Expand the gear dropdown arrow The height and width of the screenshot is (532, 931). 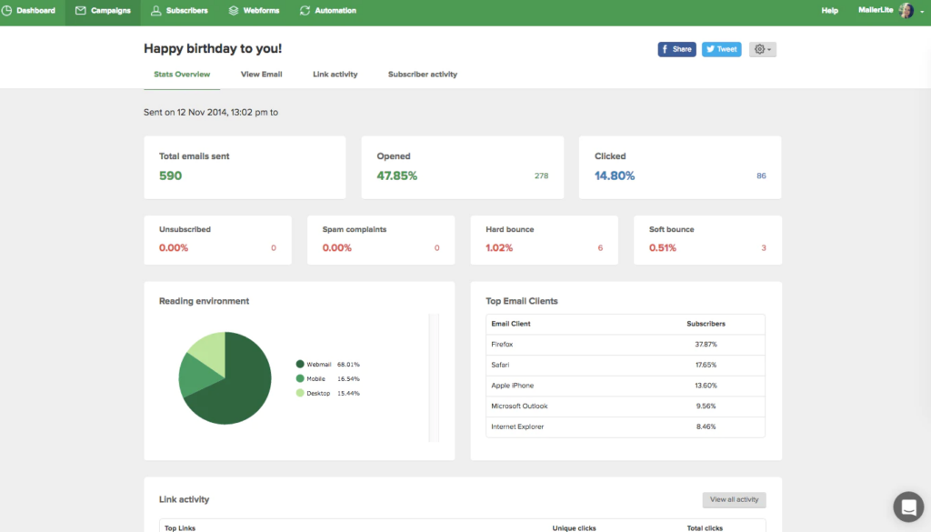pos(768,49)
